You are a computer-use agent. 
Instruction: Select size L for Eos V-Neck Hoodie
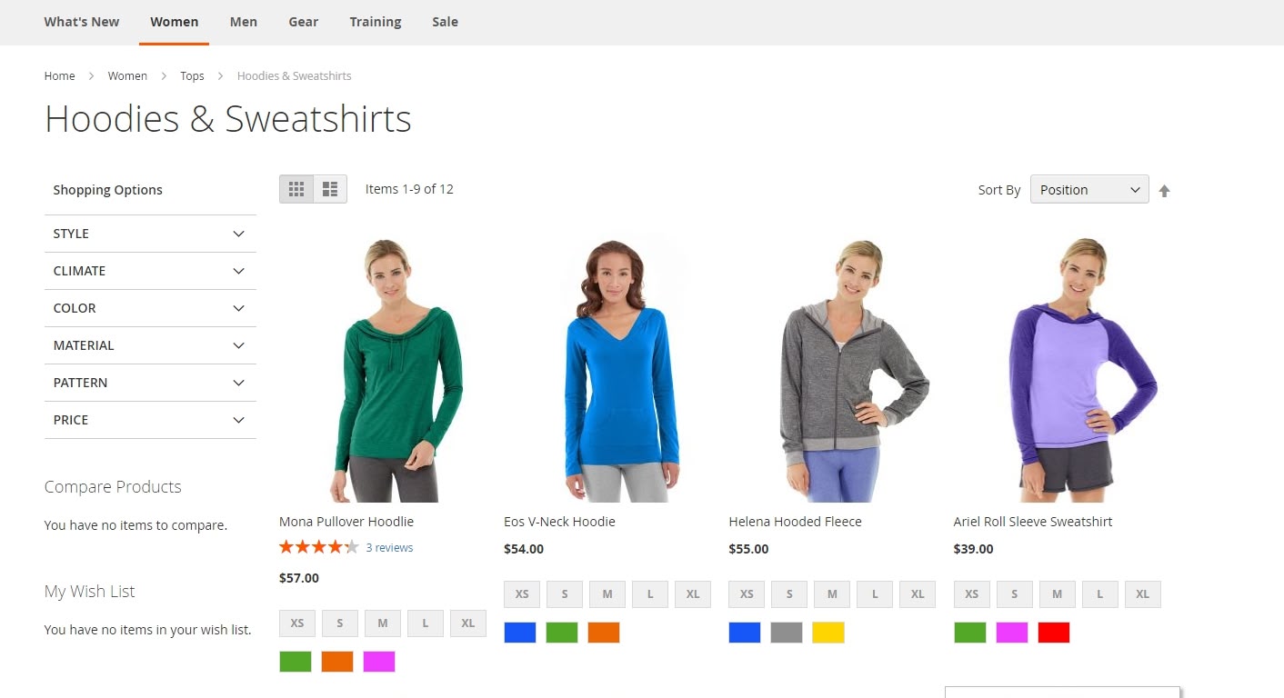tap(650, 594)
